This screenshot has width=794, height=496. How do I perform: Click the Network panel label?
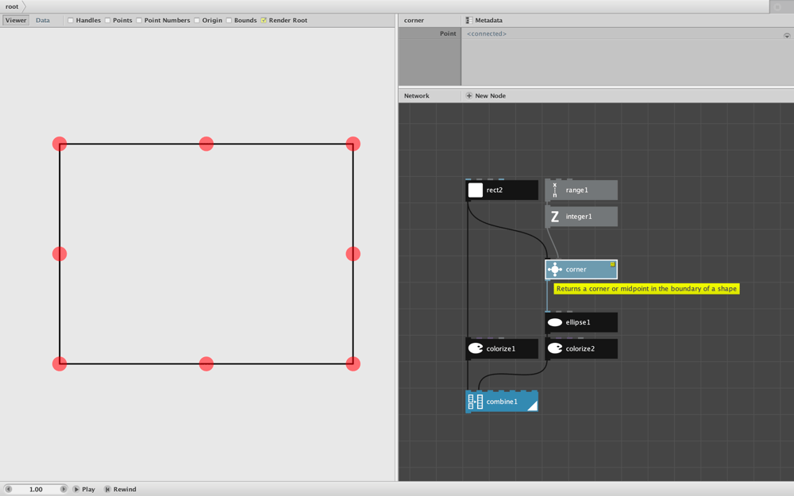[416, 96]
